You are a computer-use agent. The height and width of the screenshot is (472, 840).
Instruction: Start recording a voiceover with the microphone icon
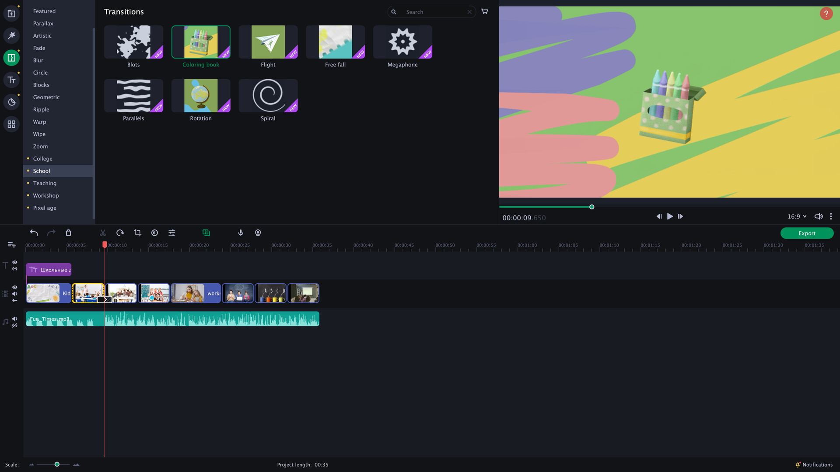(x=240, y=233)
